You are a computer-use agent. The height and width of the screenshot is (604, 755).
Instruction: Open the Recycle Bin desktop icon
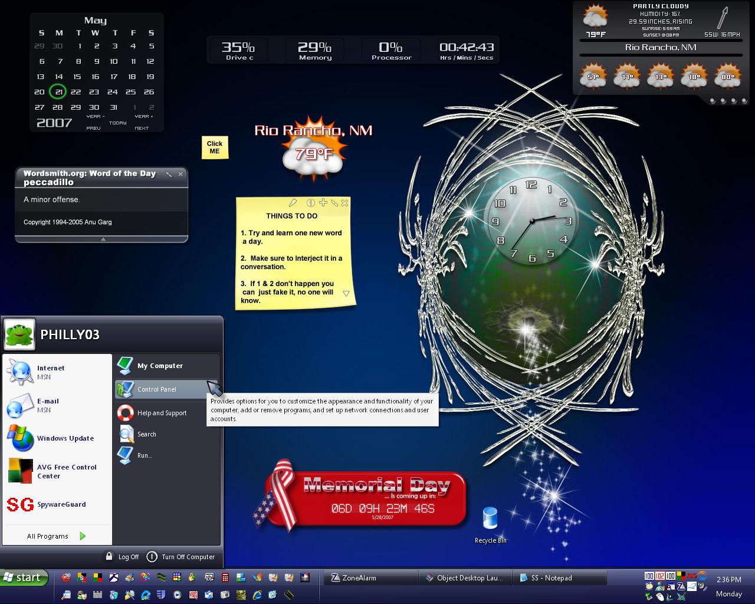tap(490, 526)
